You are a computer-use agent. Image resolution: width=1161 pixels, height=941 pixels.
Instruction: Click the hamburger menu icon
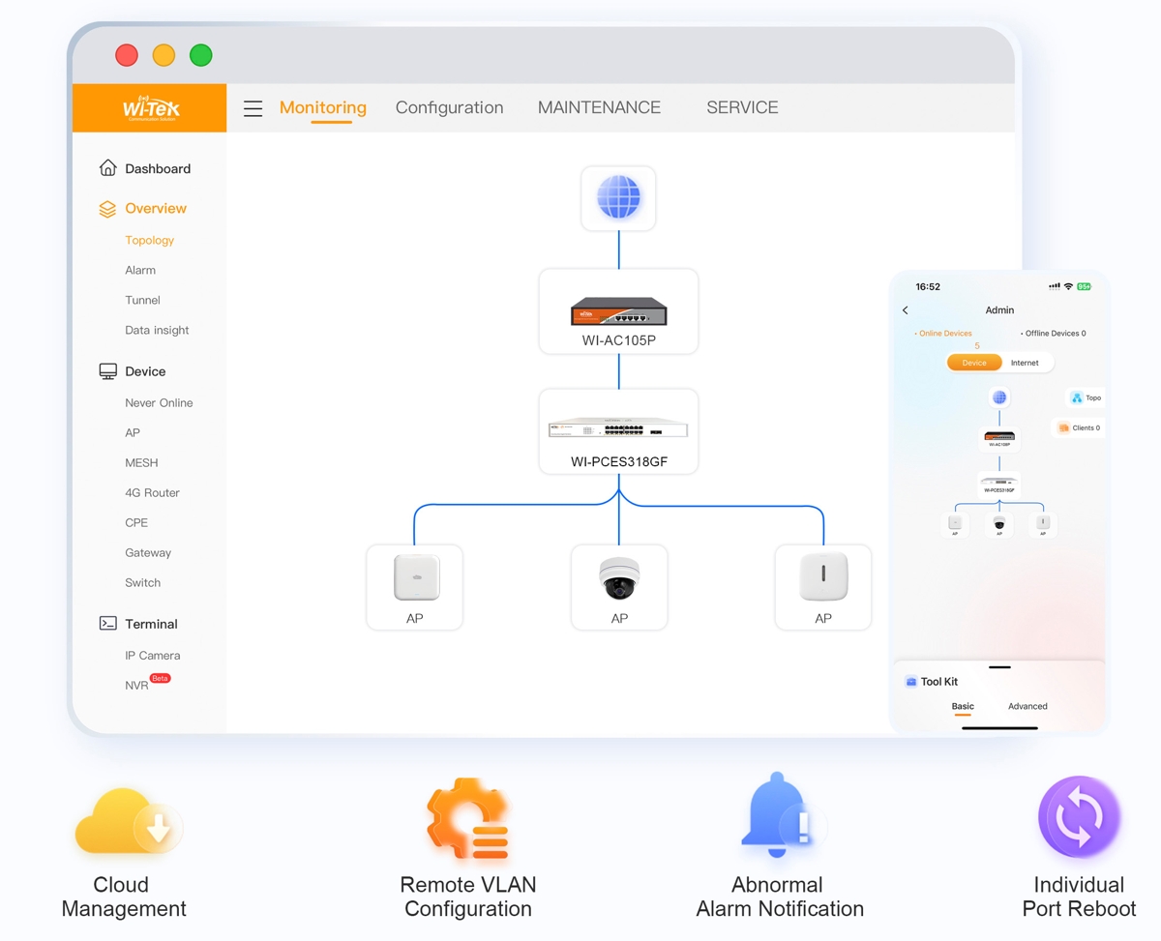click(253, 108)
